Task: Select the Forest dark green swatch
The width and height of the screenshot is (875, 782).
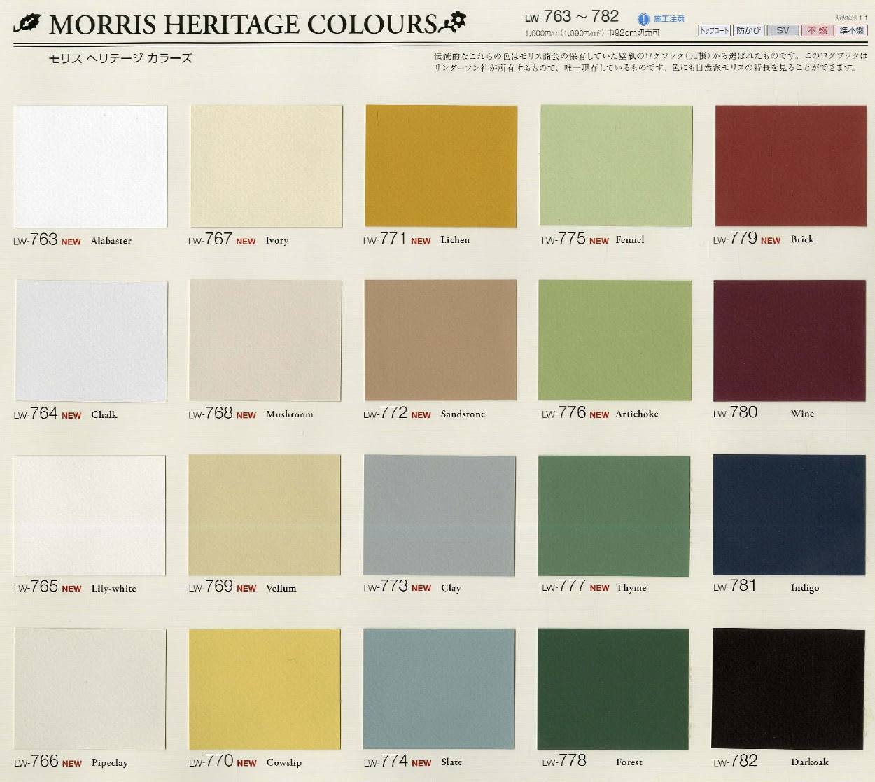Action: point(613,690)
